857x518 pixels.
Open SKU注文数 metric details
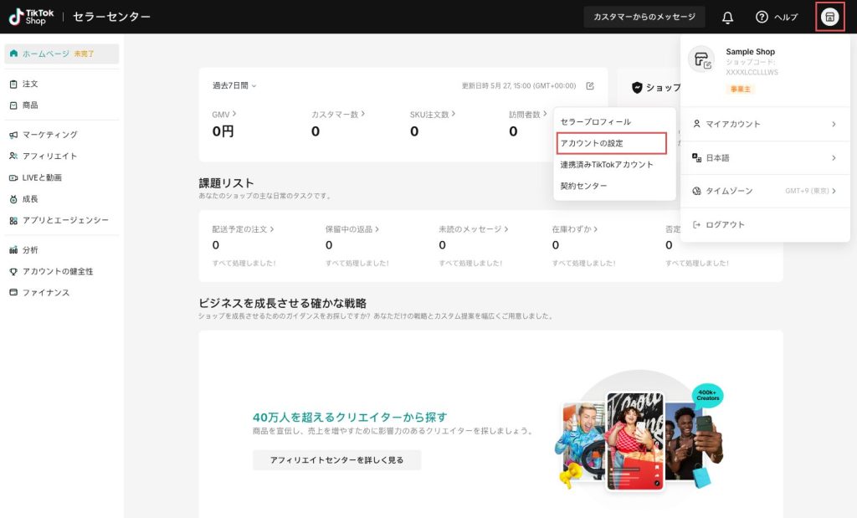click(433, 114)
